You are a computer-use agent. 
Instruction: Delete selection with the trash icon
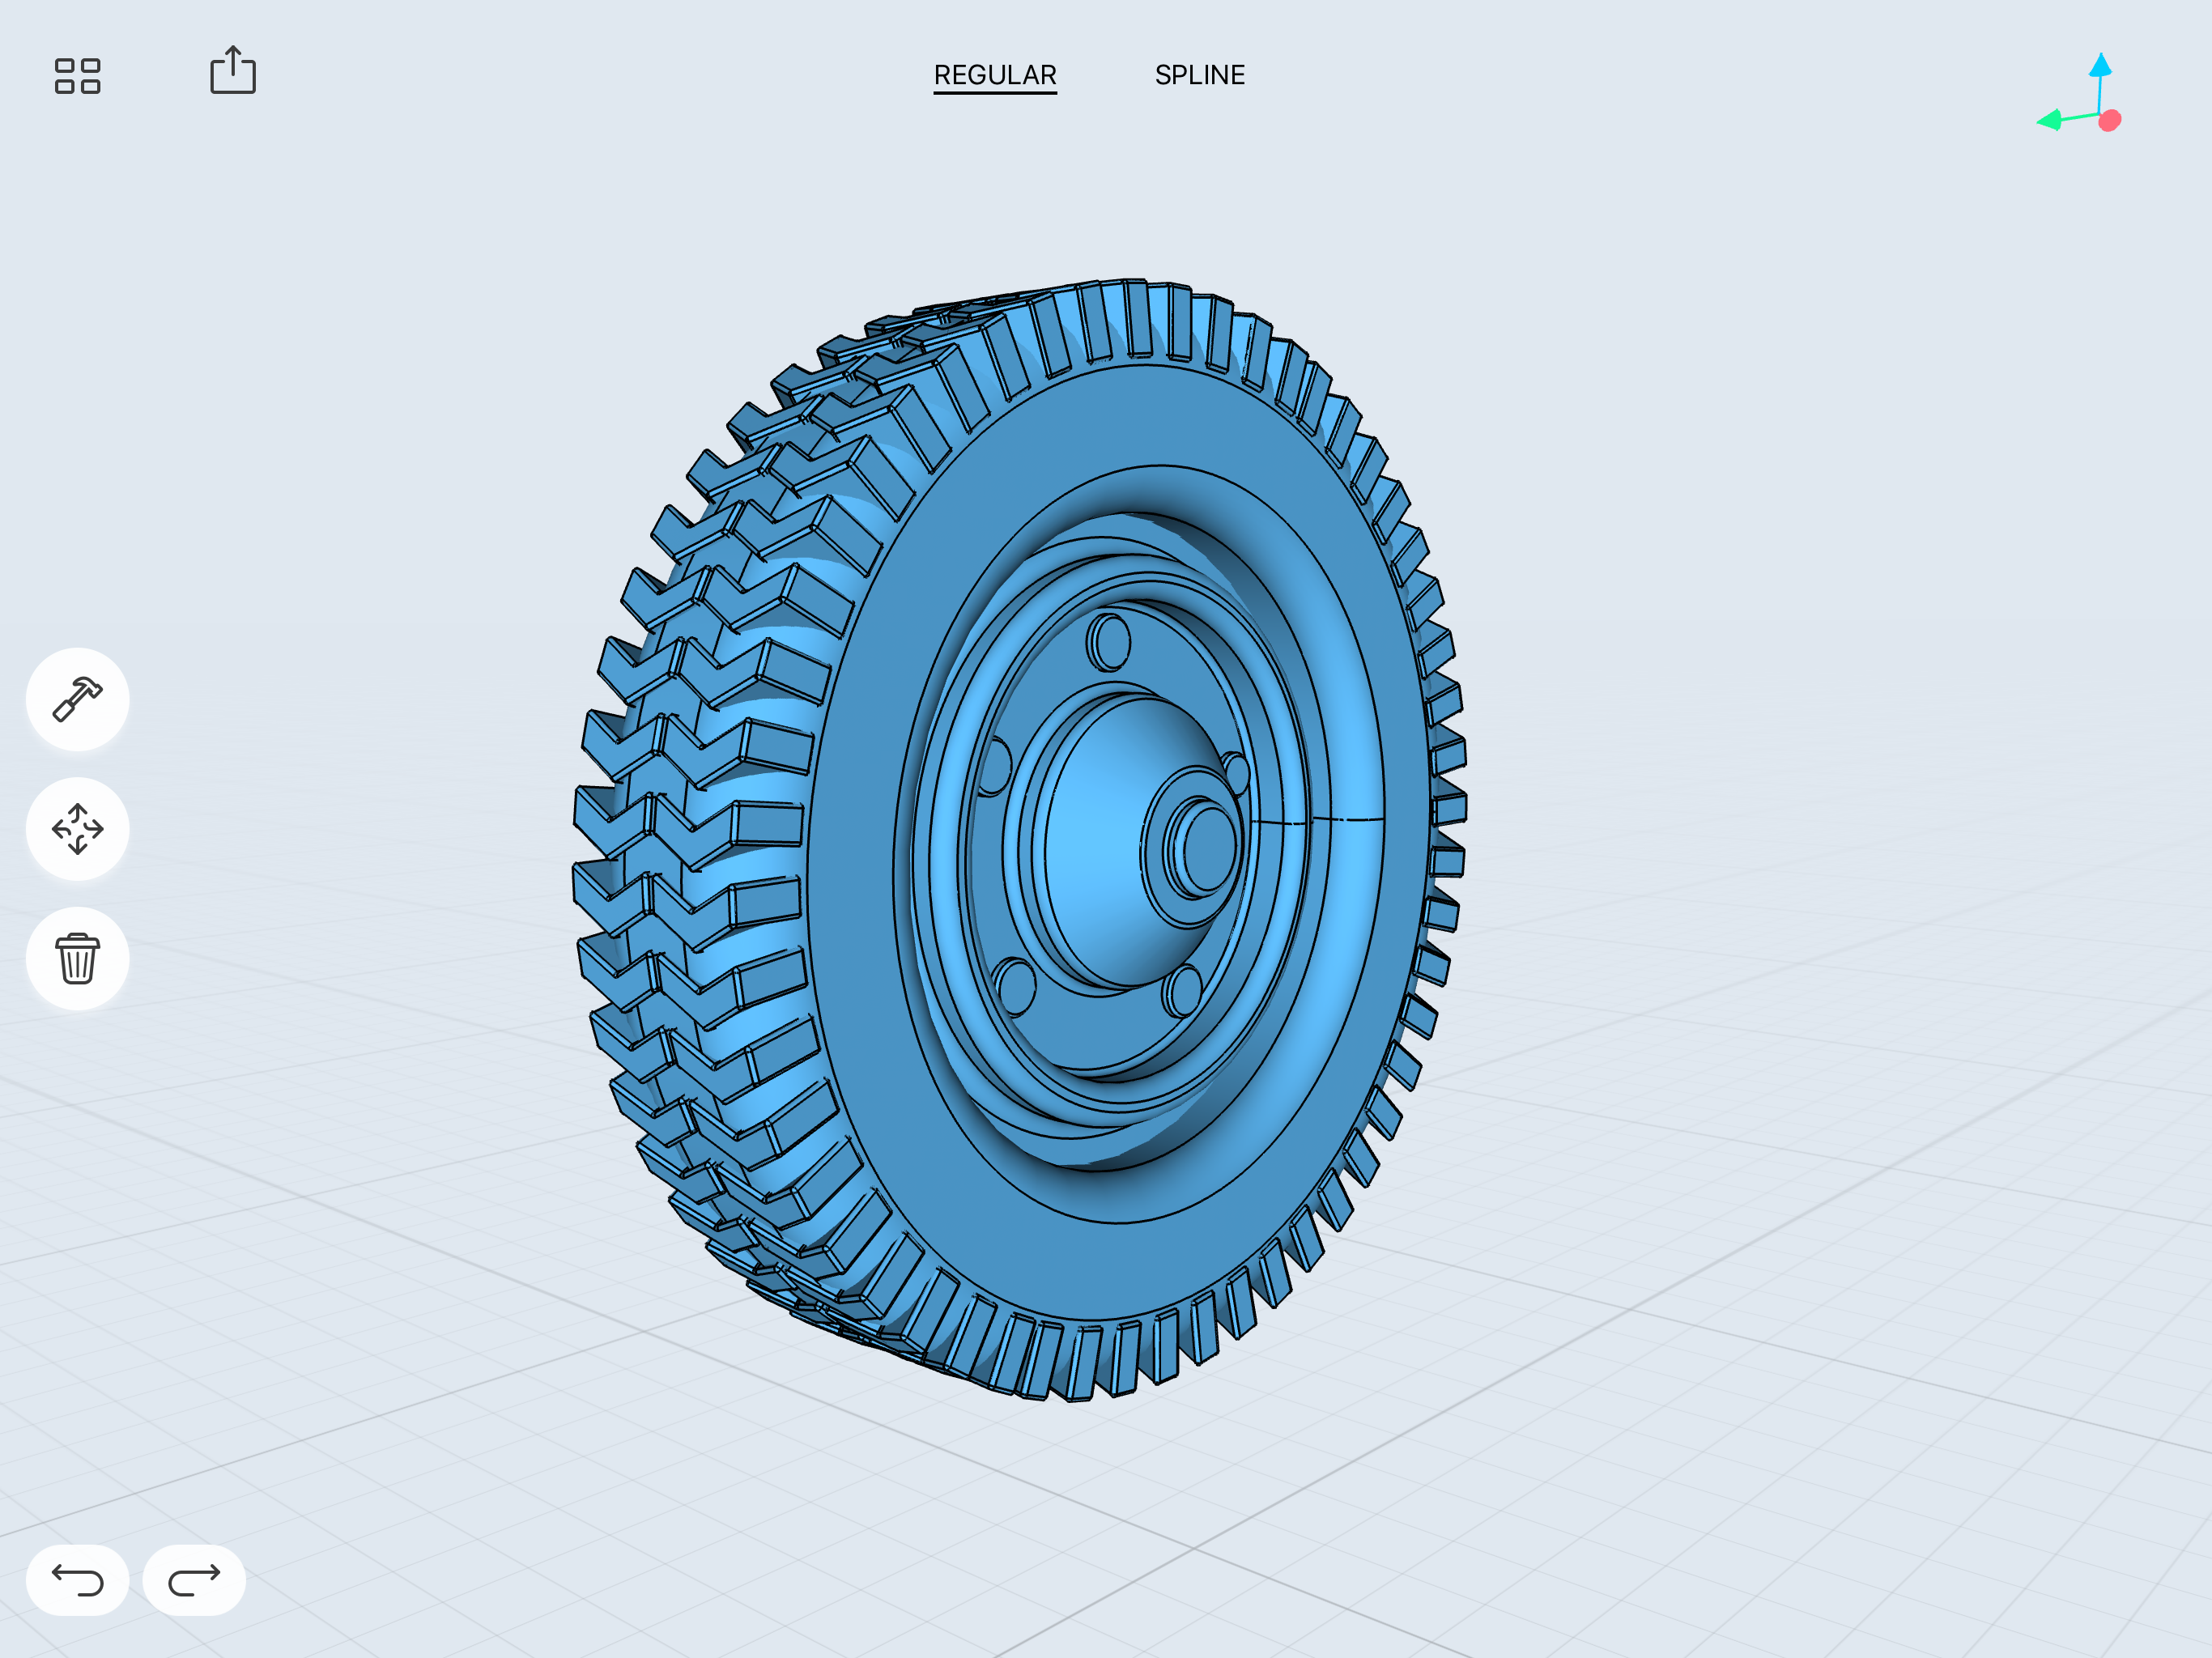(77, 959)
